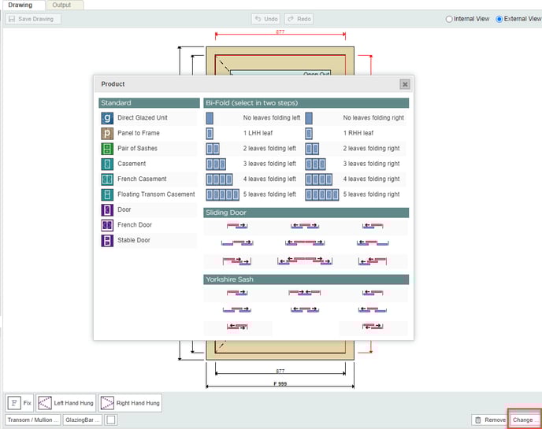Select the Internal View radio button
Viewport: 542px width, 429px height.
pyautogui.click(x=449, y=19)
